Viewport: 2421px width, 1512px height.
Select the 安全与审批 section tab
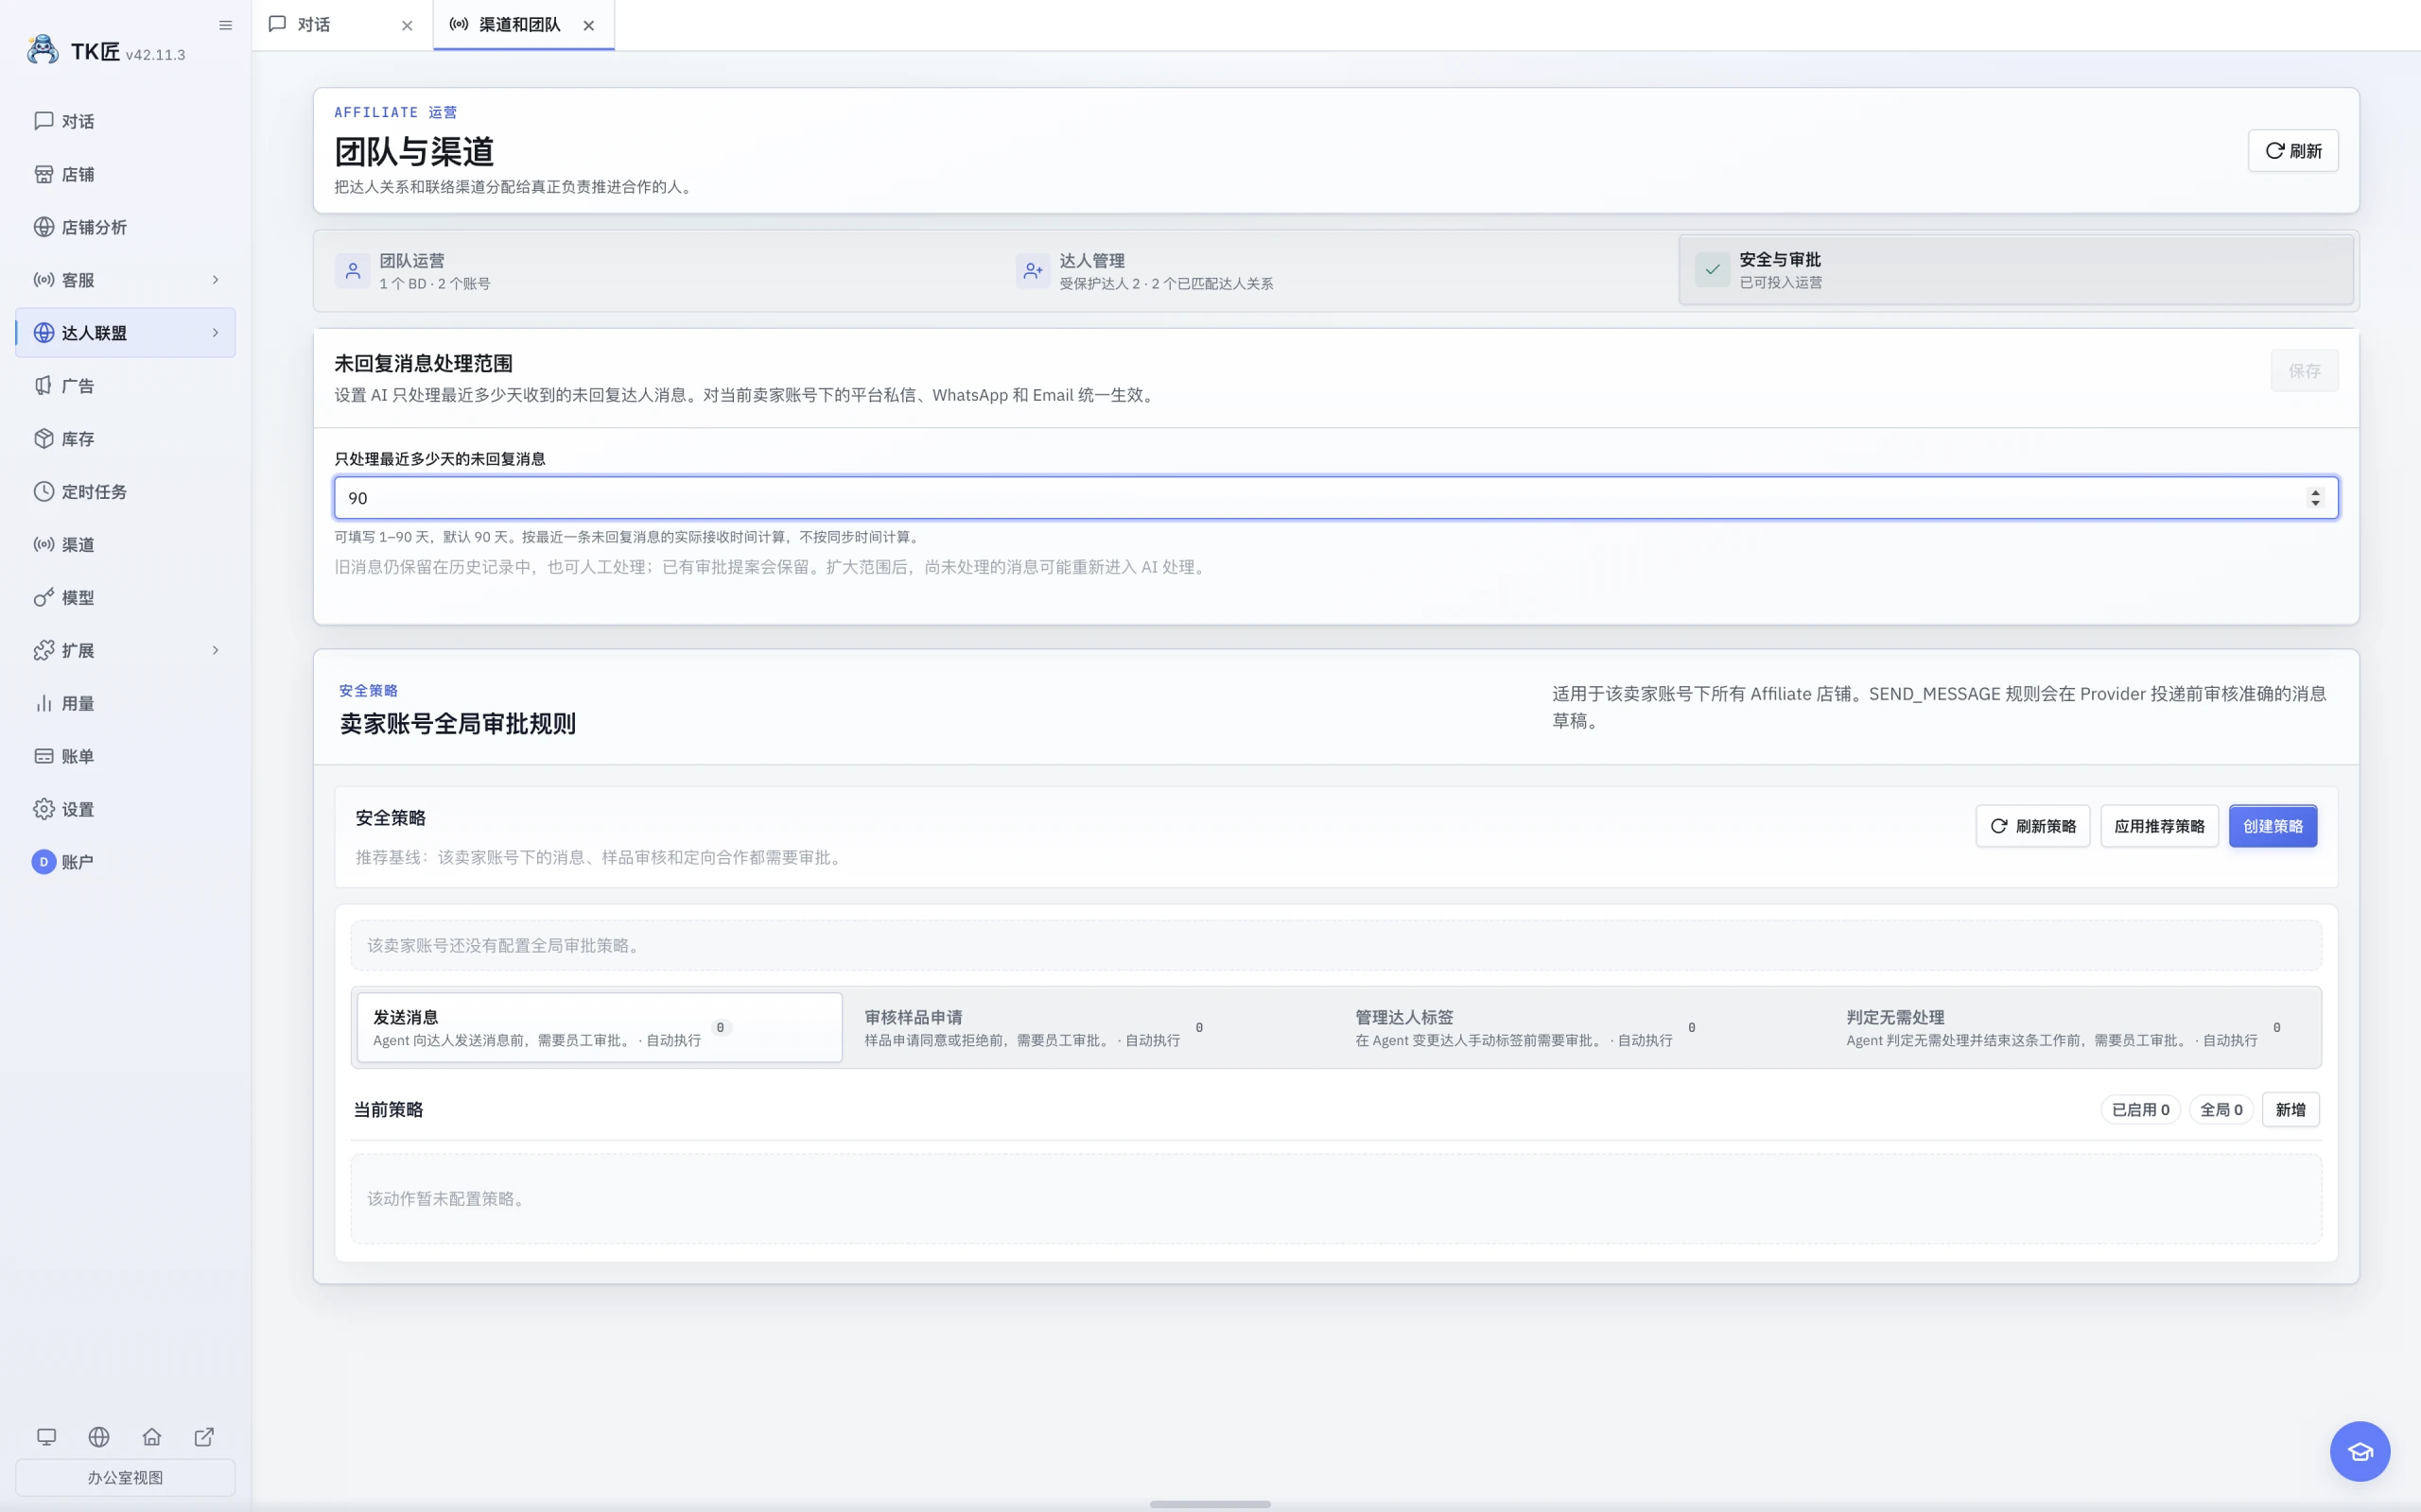(x=2016, y=270)
